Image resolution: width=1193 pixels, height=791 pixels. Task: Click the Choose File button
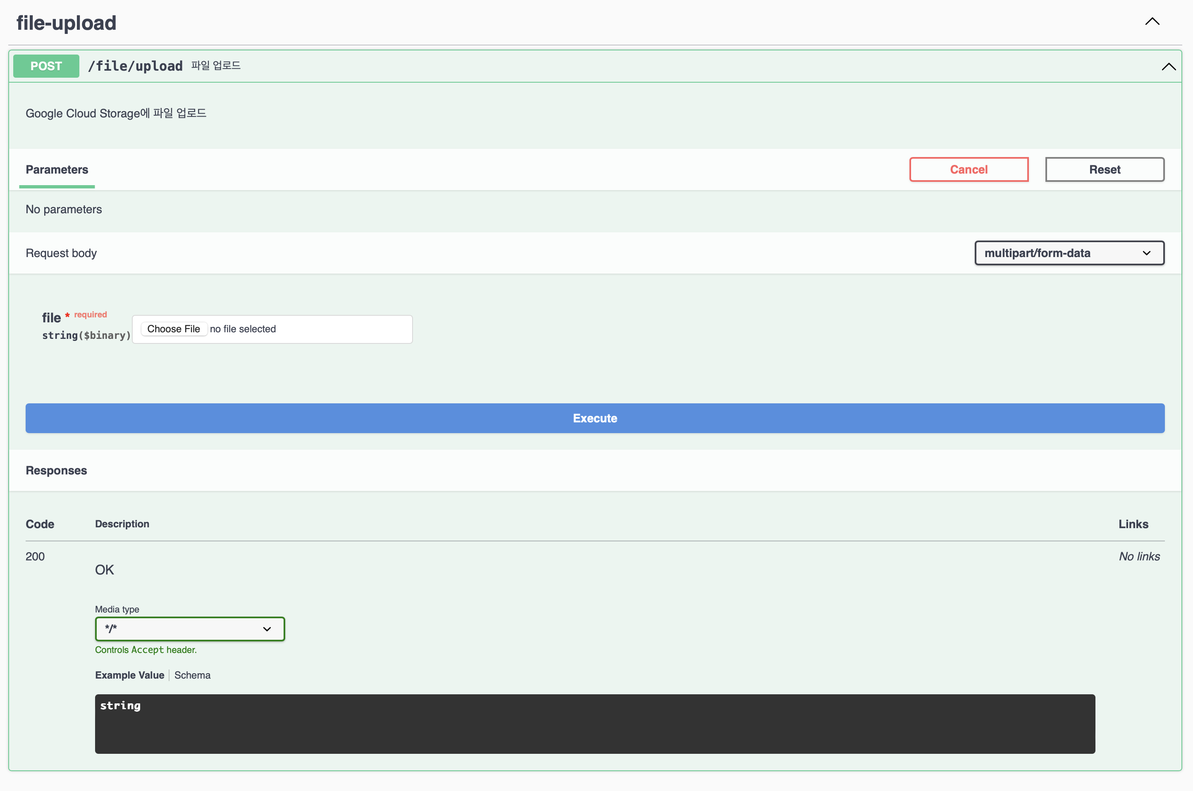[x=174, y=329]
